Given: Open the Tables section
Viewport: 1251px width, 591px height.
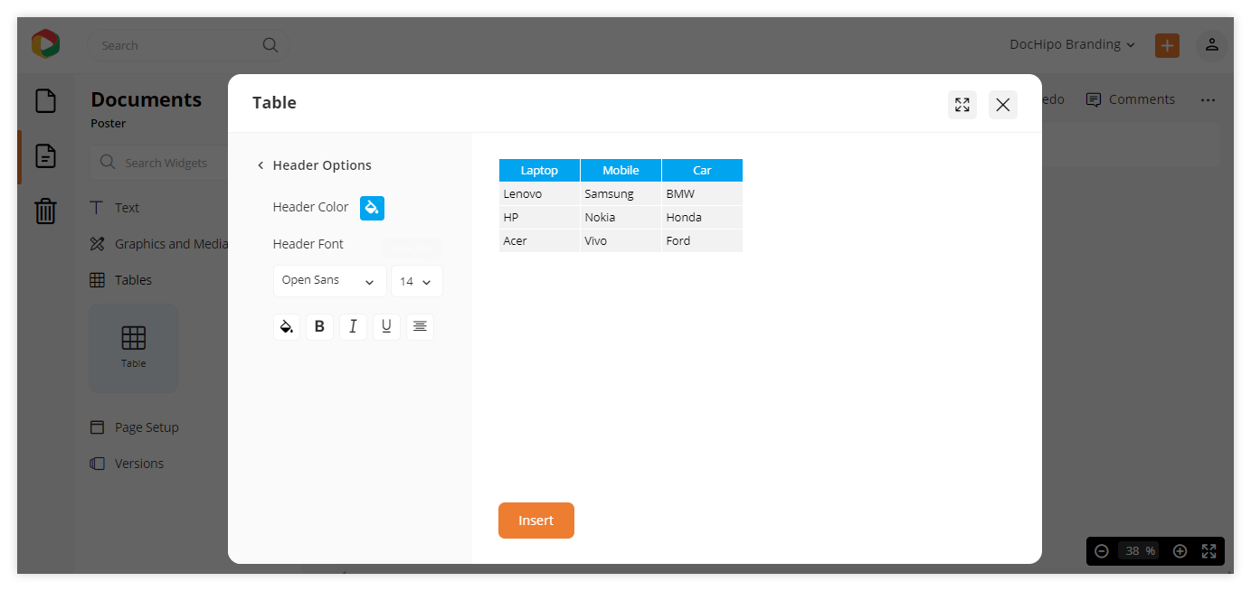Looking at the screenshot, I should pos(133,280).
